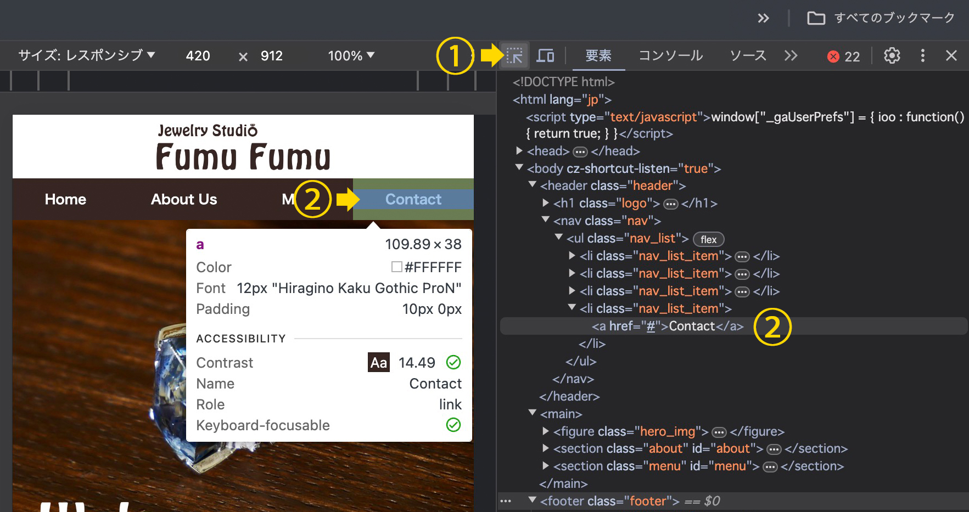This screenshot has width=969, height=512.
Task: Open the 100% zoom dropdown
Action: (x=351, y=55)
